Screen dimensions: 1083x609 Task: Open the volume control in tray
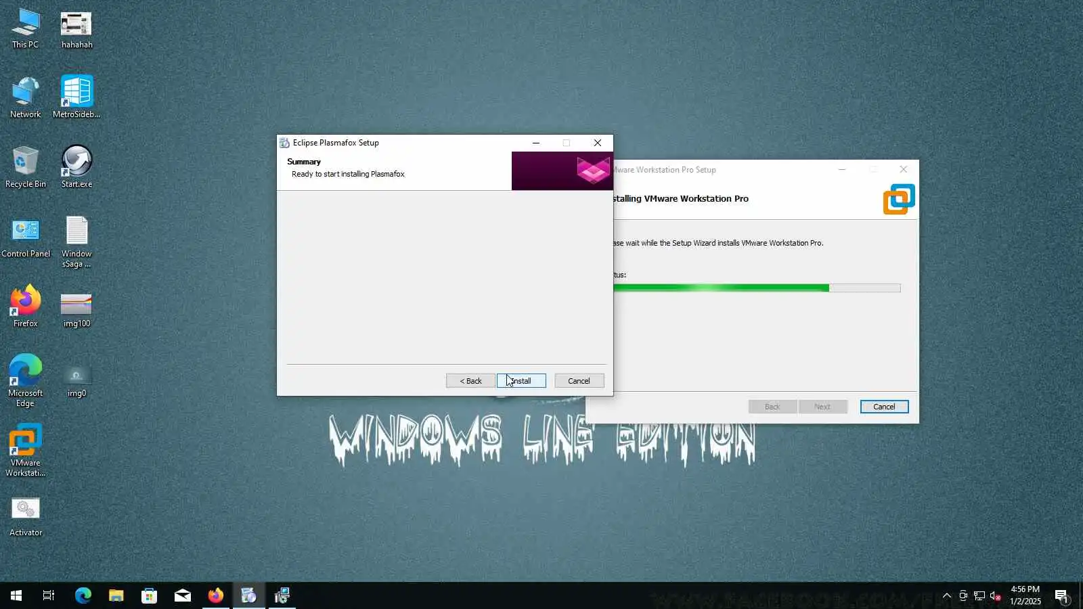(995, 595)
